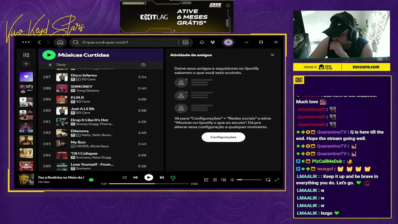Go back with the left arrow

(x=39, y=42)
